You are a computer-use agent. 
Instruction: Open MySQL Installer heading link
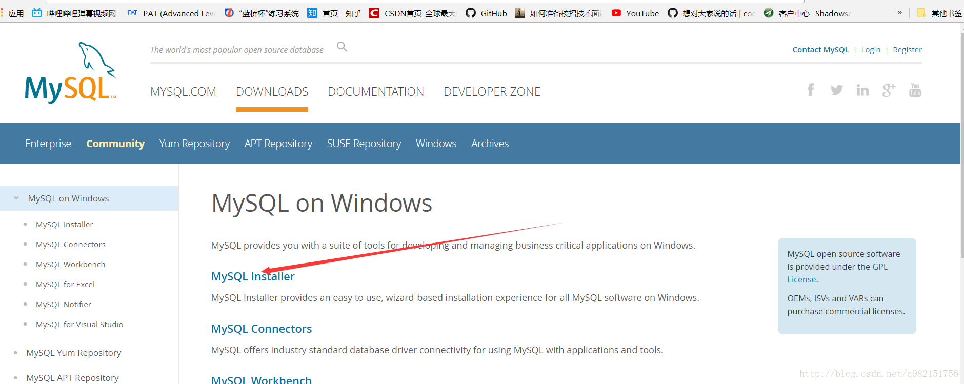coord(253,276)
